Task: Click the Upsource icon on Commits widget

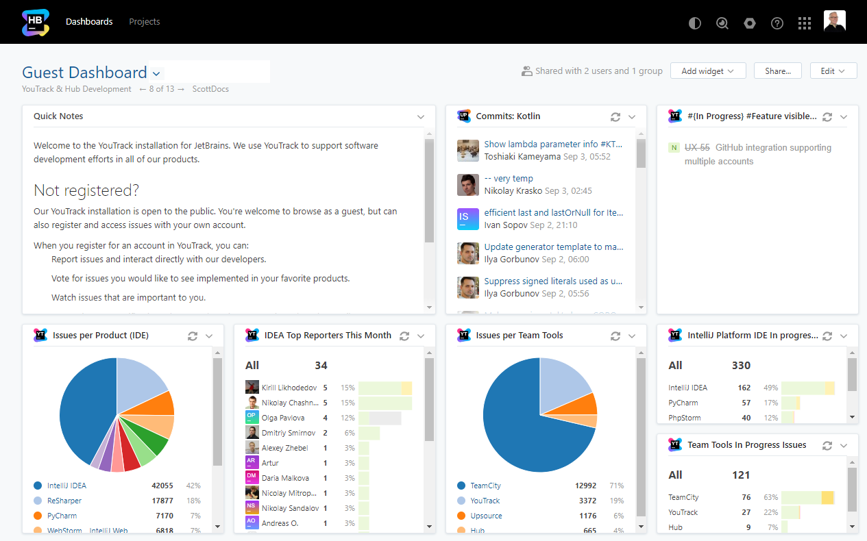Action: [464, 116]
